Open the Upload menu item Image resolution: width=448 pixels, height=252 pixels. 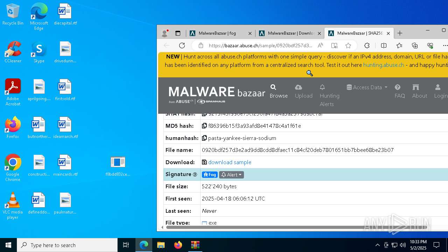tap(303, 91)
